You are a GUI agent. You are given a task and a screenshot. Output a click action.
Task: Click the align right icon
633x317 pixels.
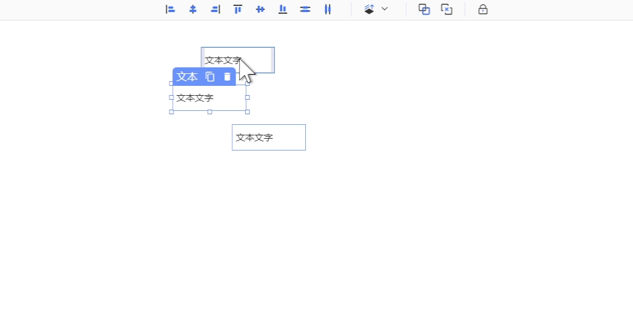click(x=215, y=9)
